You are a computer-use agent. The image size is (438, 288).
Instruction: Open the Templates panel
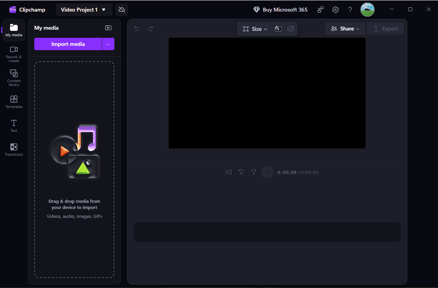click(x=13, y=101)
